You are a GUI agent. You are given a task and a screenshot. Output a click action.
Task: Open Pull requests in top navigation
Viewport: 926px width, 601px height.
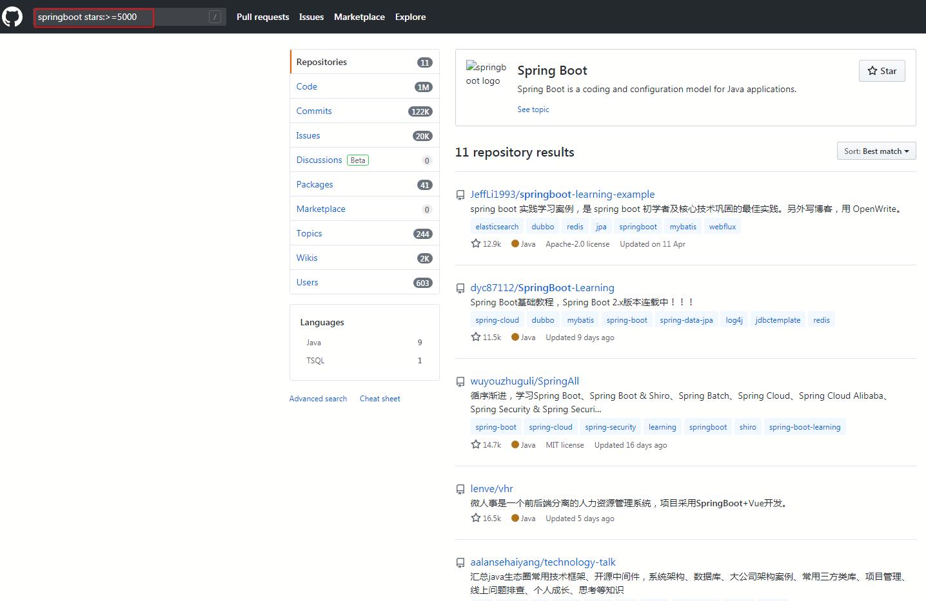[262, 17]
